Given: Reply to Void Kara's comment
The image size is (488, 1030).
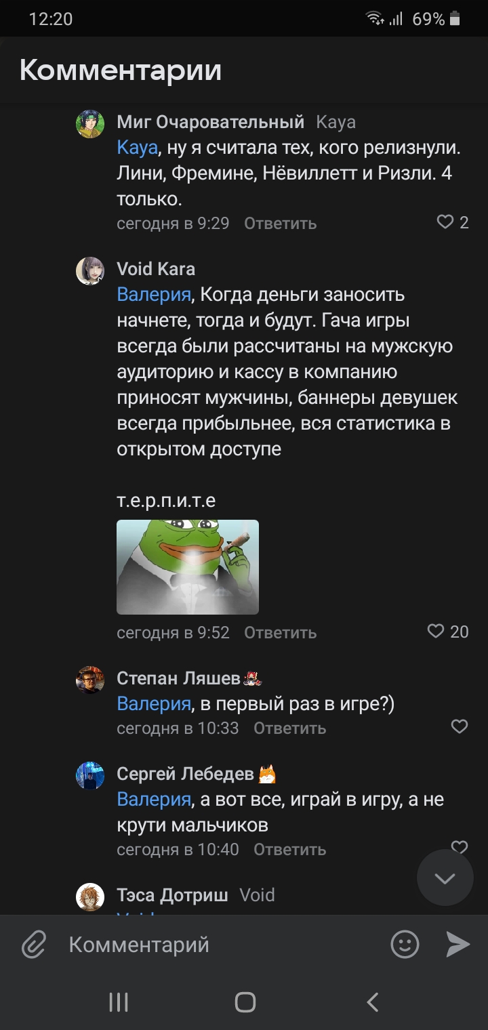Looking at the screenshot, I should pyautogui.click(x=280, y=633).
